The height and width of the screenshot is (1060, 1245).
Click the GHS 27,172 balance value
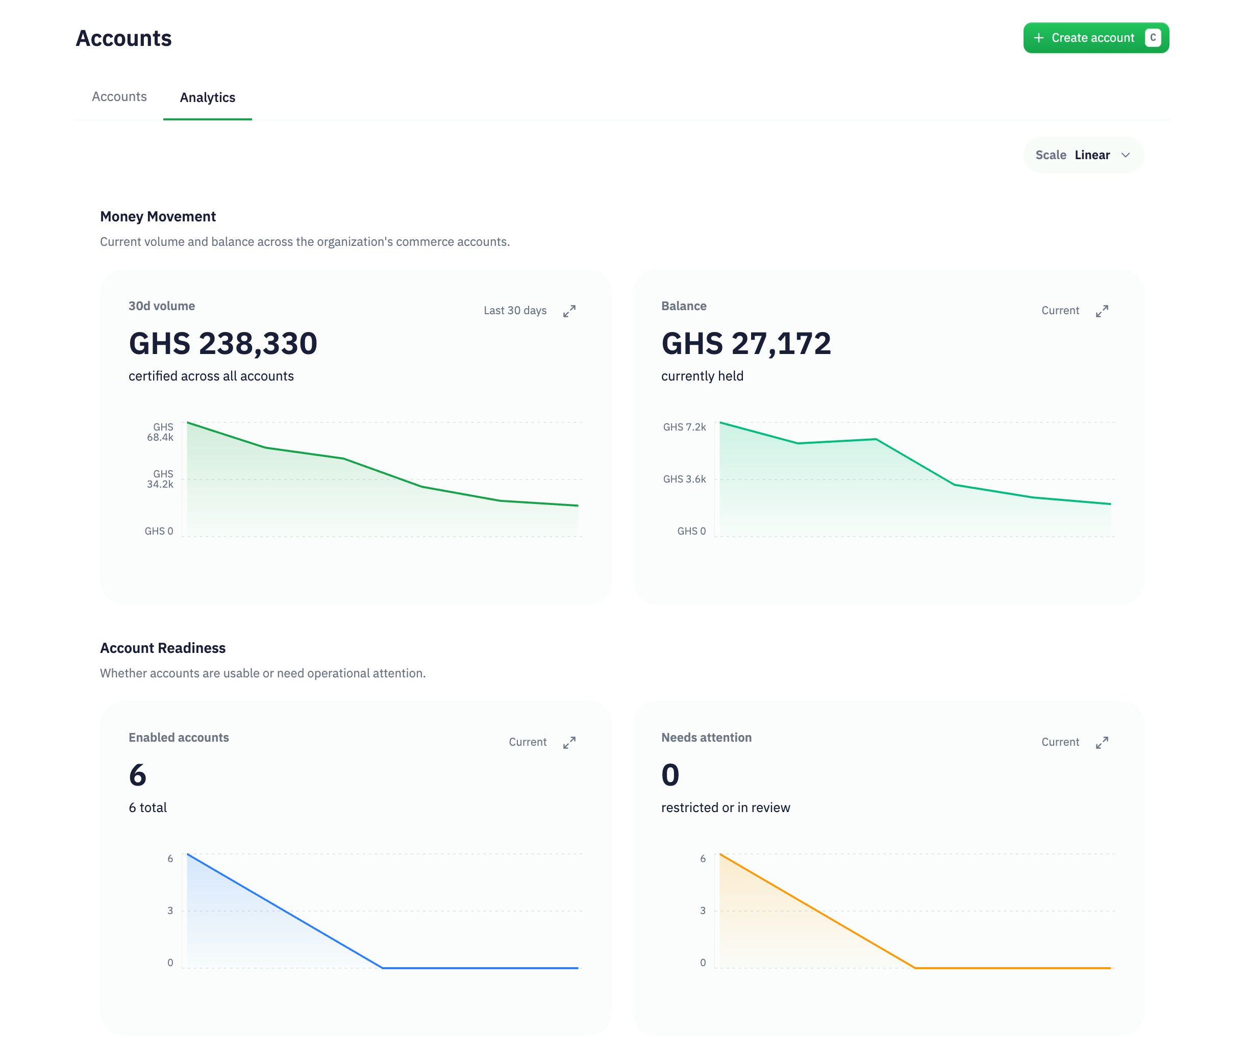coord(745,343)
